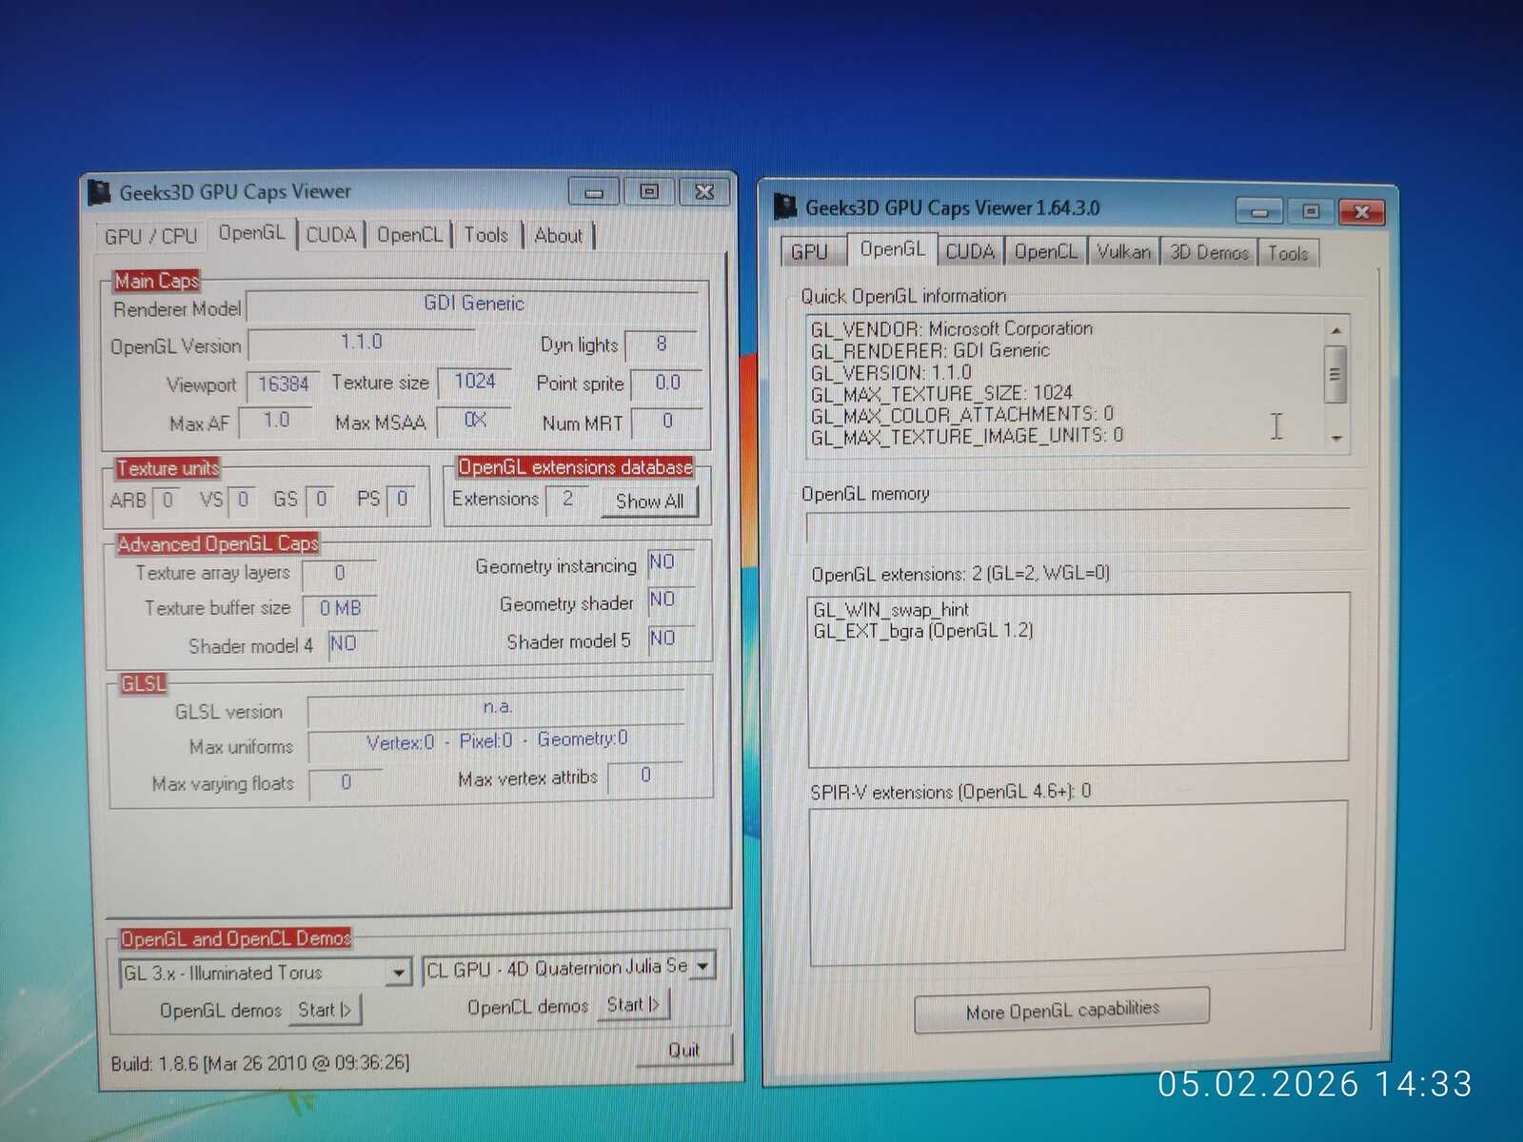Maximize the older GPU Caps Viewer window
The width and height of the screenshot is (1523, 1142).
[x=649, y=191]
